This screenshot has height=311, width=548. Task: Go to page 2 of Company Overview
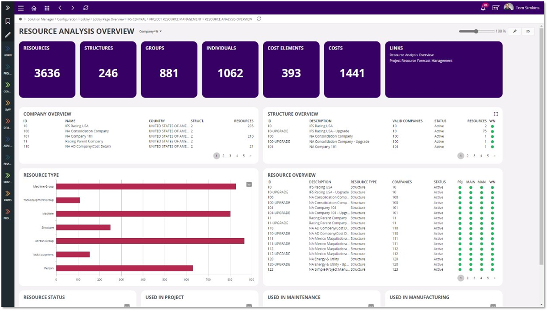(223, 156)
